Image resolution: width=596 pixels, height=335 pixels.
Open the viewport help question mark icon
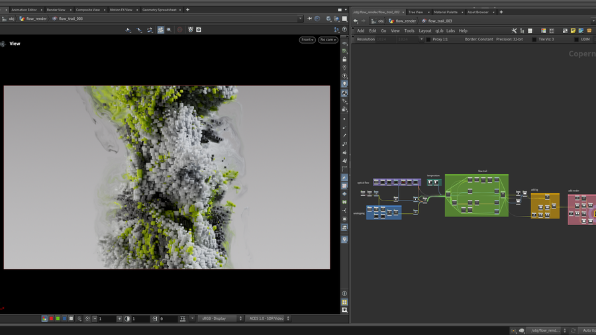click(344, 29)
